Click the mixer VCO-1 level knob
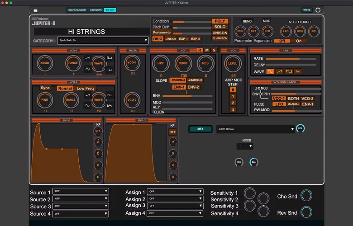 click(132, 63)
